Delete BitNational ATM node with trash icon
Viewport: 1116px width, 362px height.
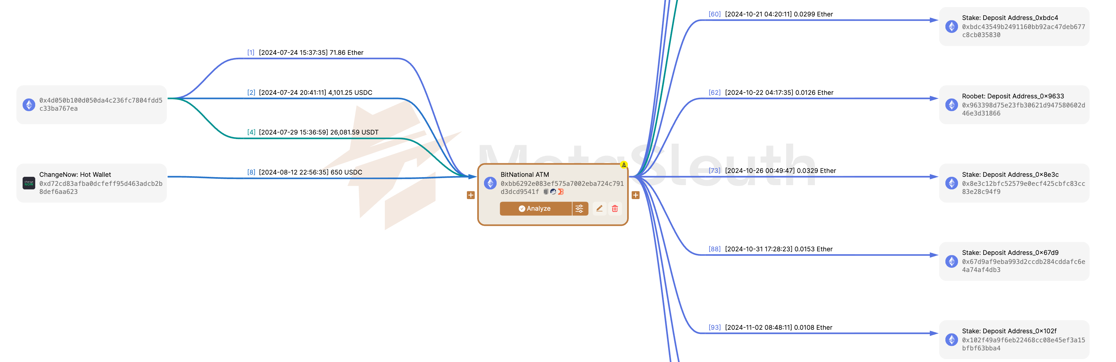615,208
